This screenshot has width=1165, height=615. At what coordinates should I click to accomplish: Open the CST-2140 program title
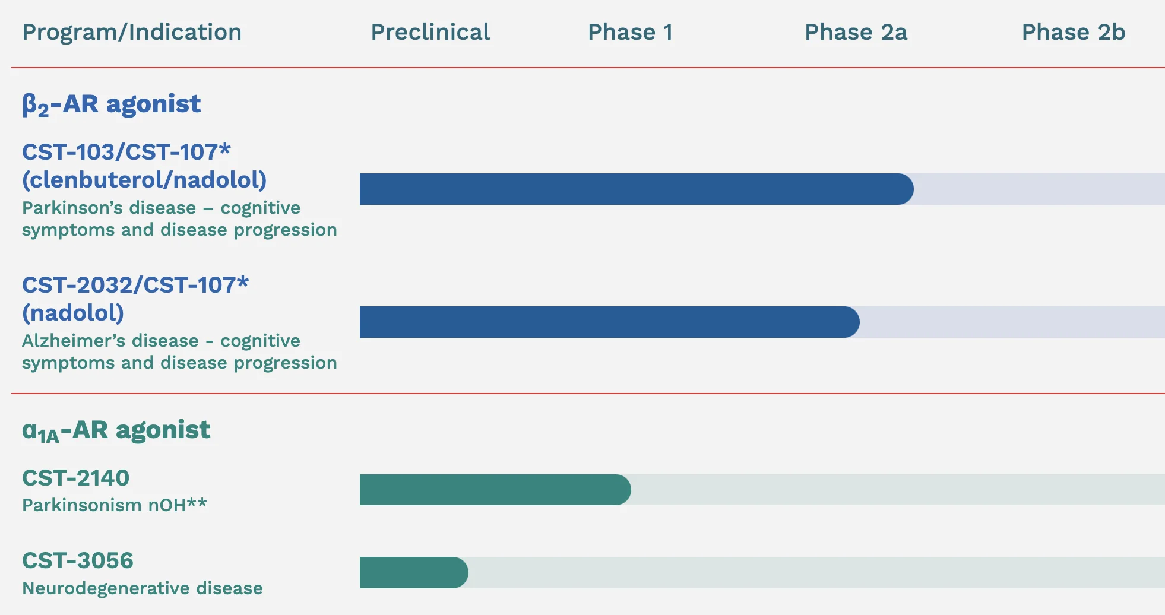(75, 478)
